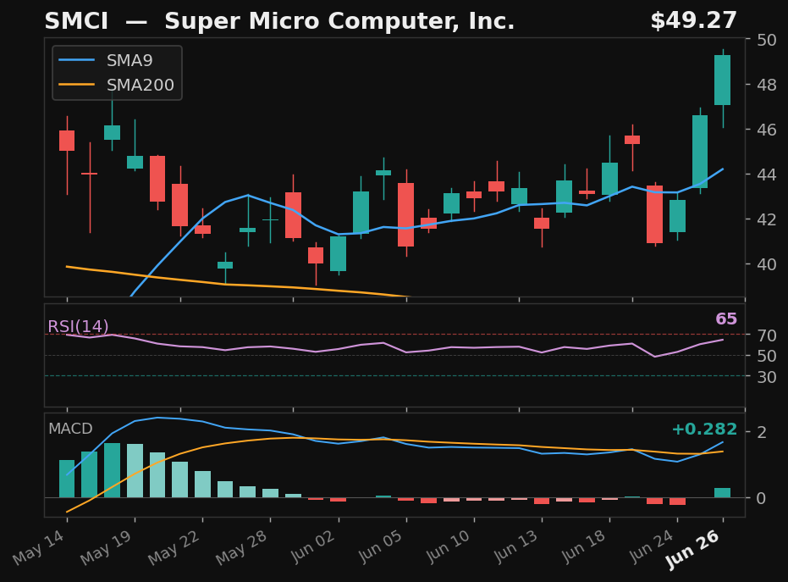Screen dimensions: 788x582
Task: Click the tallest green MACD histogram bar
Action: (112, 470)
